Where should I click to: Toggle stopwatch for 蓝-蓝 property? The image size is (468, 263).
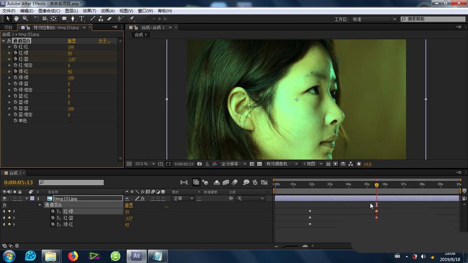pyautogui.click(x=15, y=109)
